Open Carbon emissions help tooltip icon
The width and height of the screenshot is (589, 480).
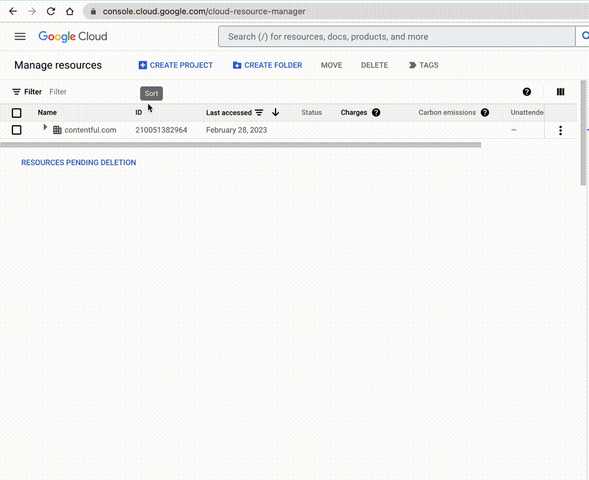pyautogui.click(x=485, y=113)
